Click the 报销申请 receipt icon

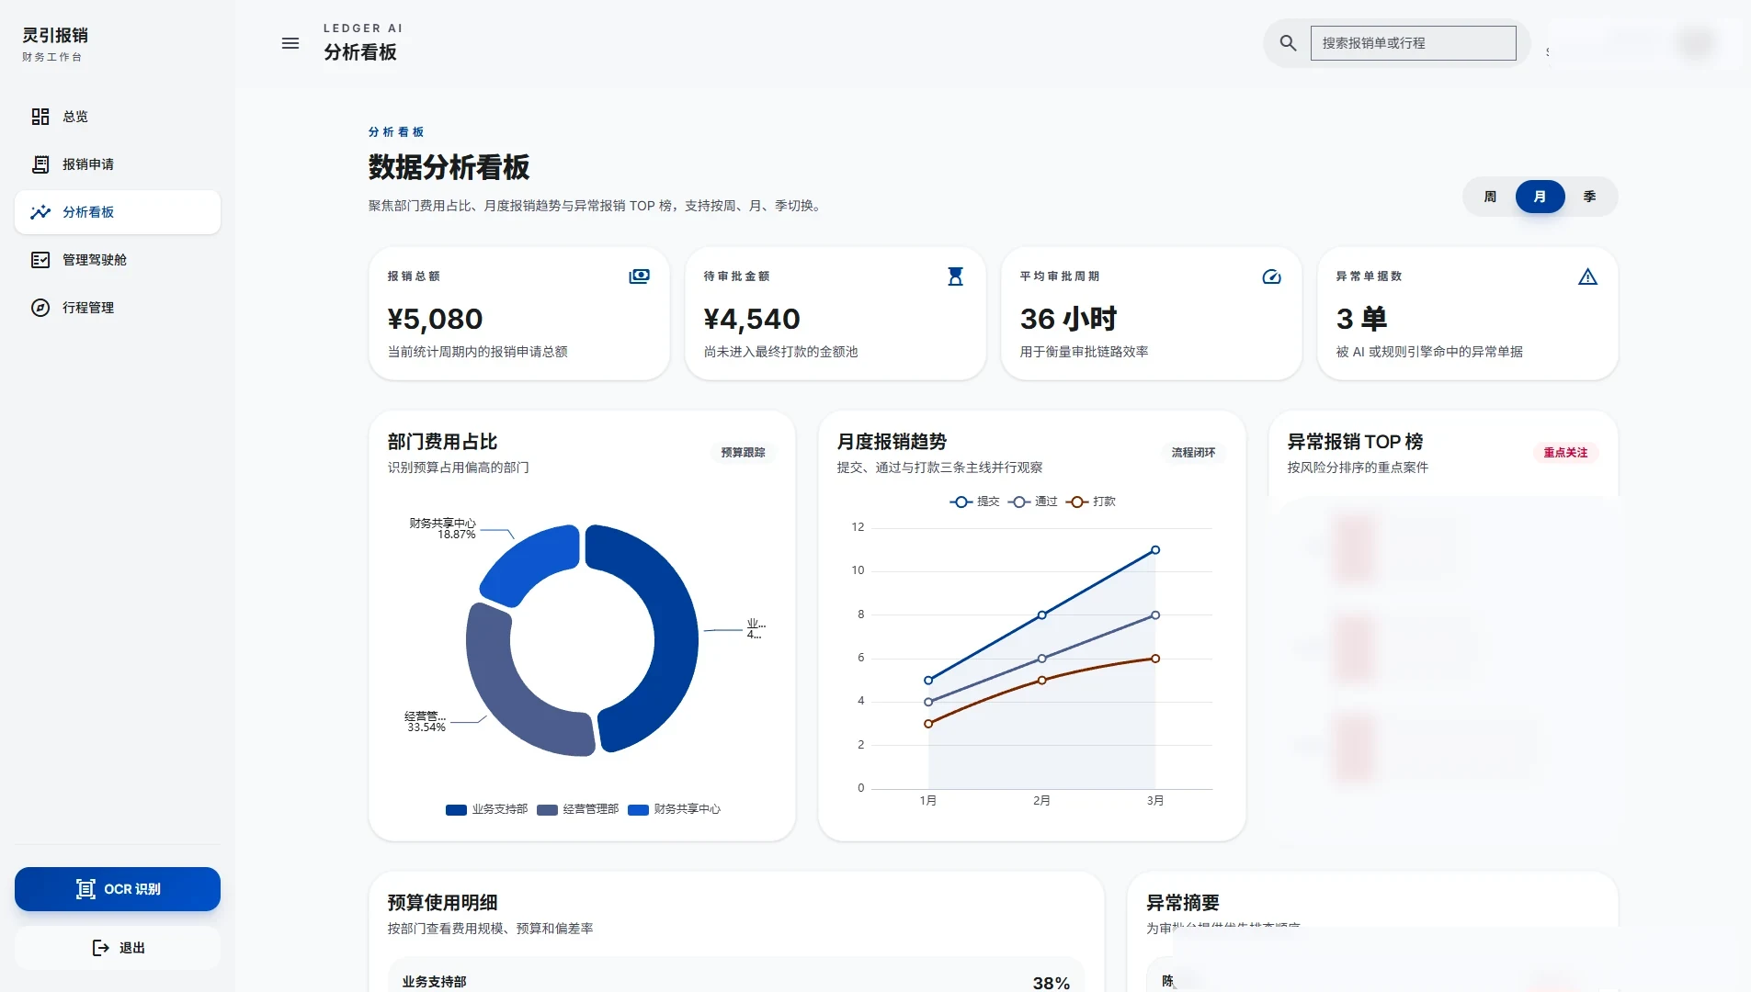point(40,164)
